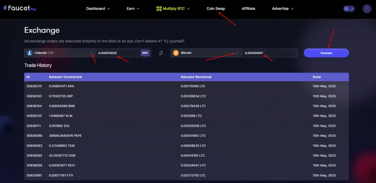Click 1.0466487 XLM amount

[x=61, y=116]
